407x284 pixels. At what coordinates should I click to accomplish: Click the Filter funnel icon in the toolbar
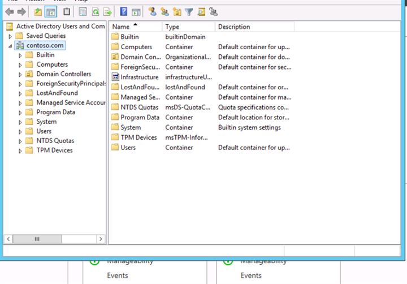pyautogui.click(x=189, y=11)
